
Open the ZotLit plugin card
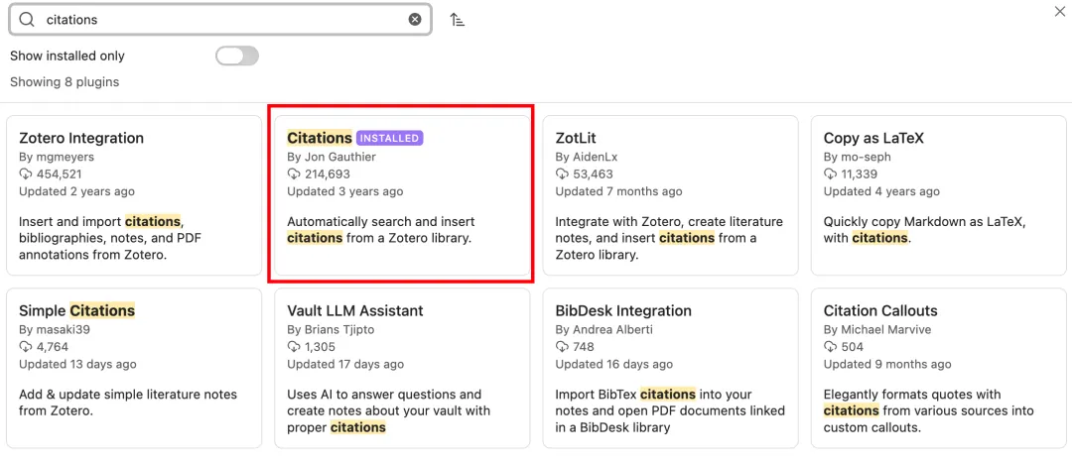click(x=670, y=195)
